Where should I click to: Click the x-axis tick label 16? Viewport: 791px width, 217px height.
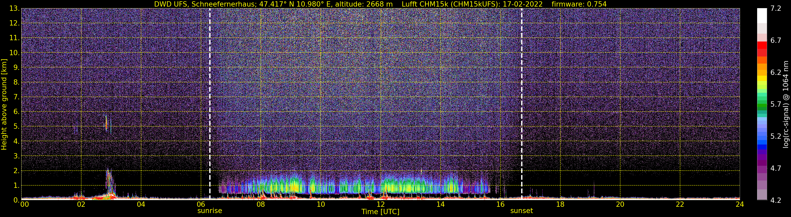click(x=500, y=204)
